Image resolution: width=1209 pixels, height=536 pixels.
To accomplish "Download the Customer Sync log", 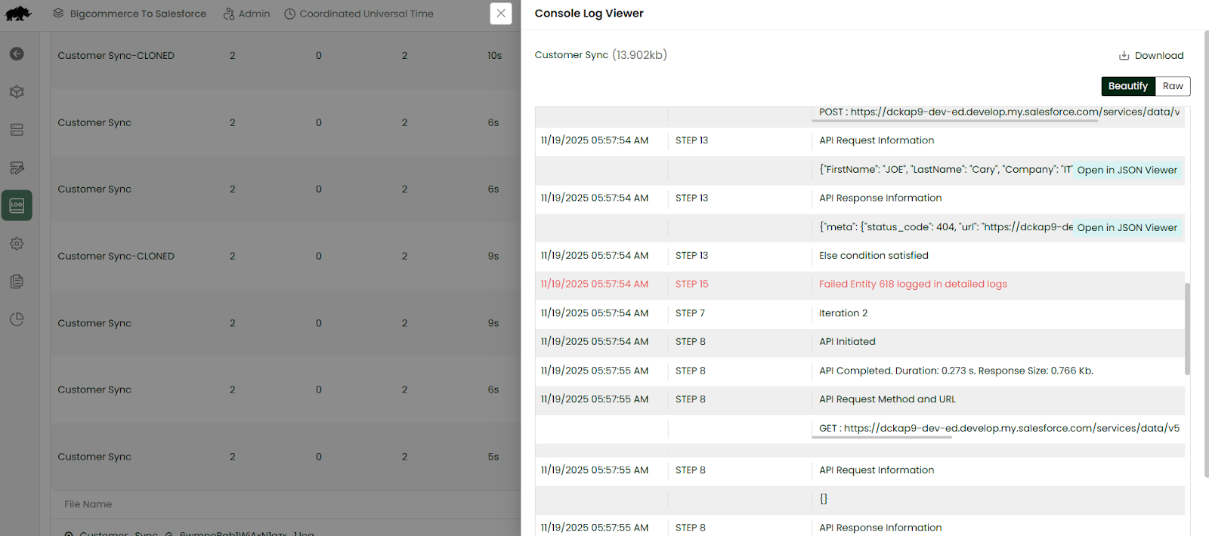I will tap(1151, 55).
